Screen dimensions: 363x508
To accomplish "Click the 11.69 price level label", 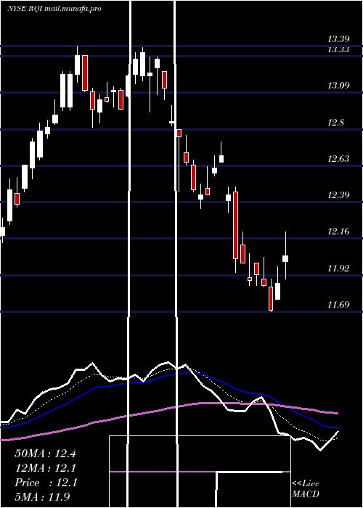I will click(x=338, y=305).
